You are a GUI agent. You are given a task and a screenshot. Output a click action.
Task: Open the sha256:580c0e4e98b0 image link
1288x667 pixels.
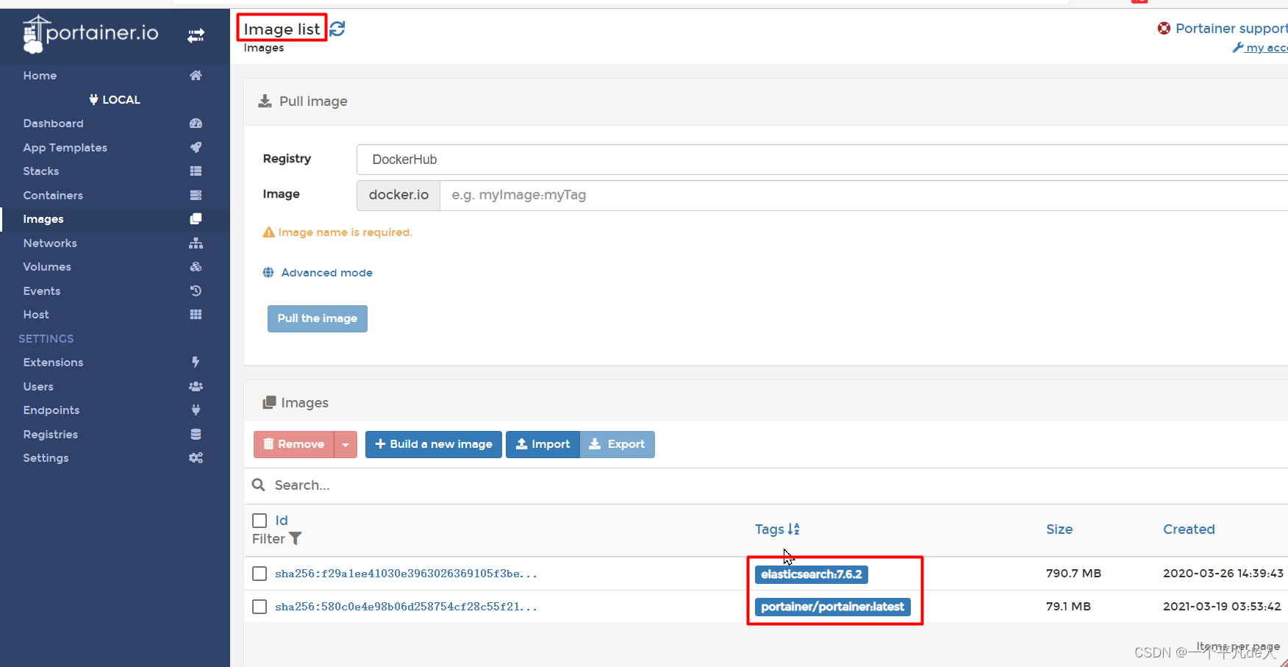(x=406, y=607)
